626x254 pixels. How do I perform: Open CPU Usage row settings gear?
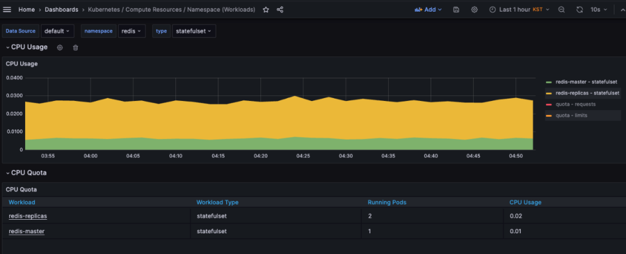(x=60, y=47)
